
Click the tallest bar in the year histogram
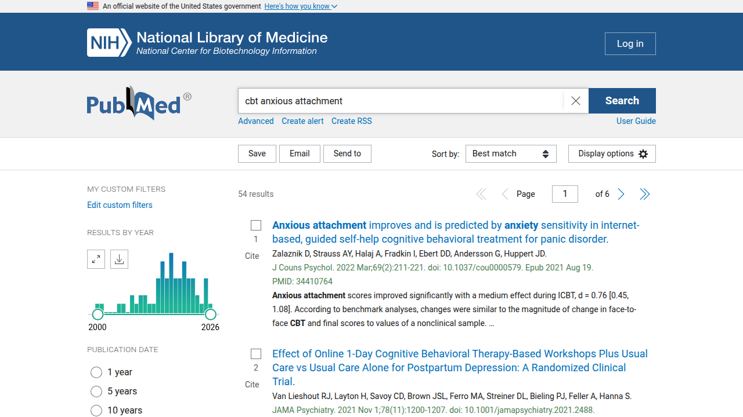click(171, 284)
